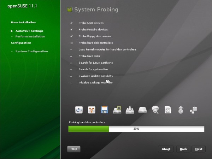
Task: Click 'Load kernel modules for hard disk controllers'
Action: pos(107,49)
